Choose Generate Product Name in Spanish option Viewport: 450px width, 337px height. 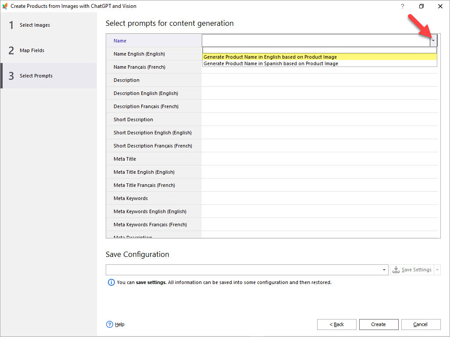pyautogui.click(x=320, y=63)
